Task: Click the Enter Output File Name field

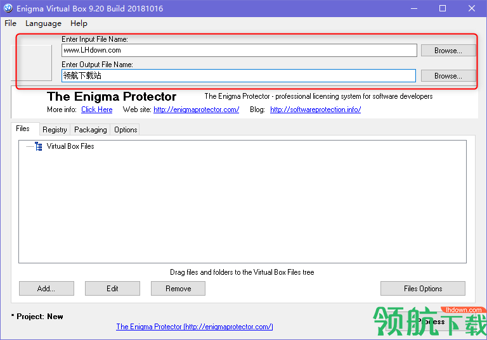Action: pos(238,76)
